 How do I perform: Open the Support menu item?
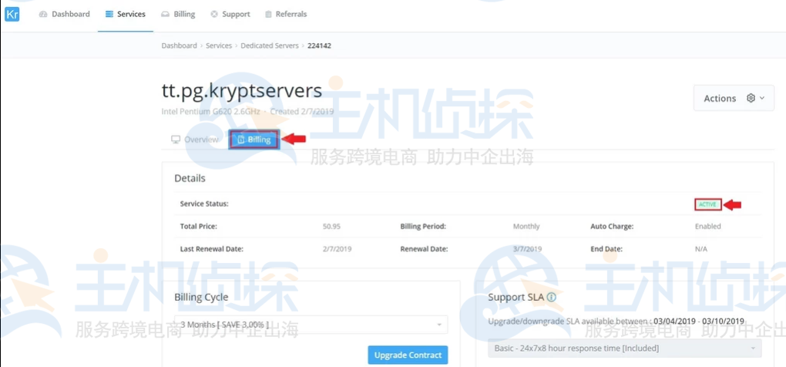[x=230, y=14]
